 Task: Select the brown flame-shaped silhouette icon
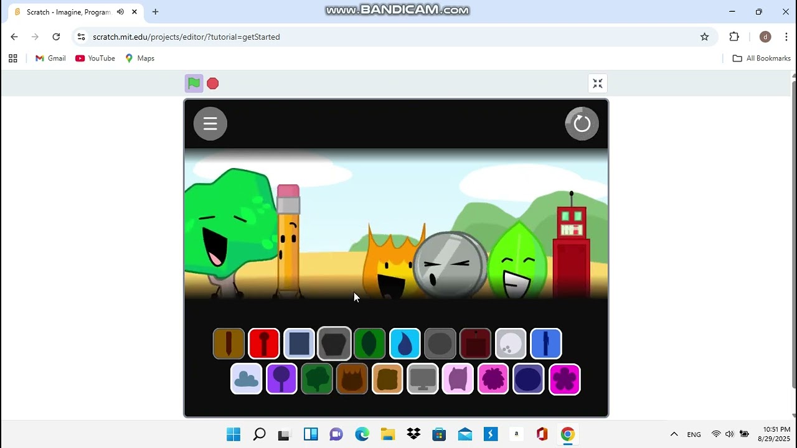coord(352,379)
